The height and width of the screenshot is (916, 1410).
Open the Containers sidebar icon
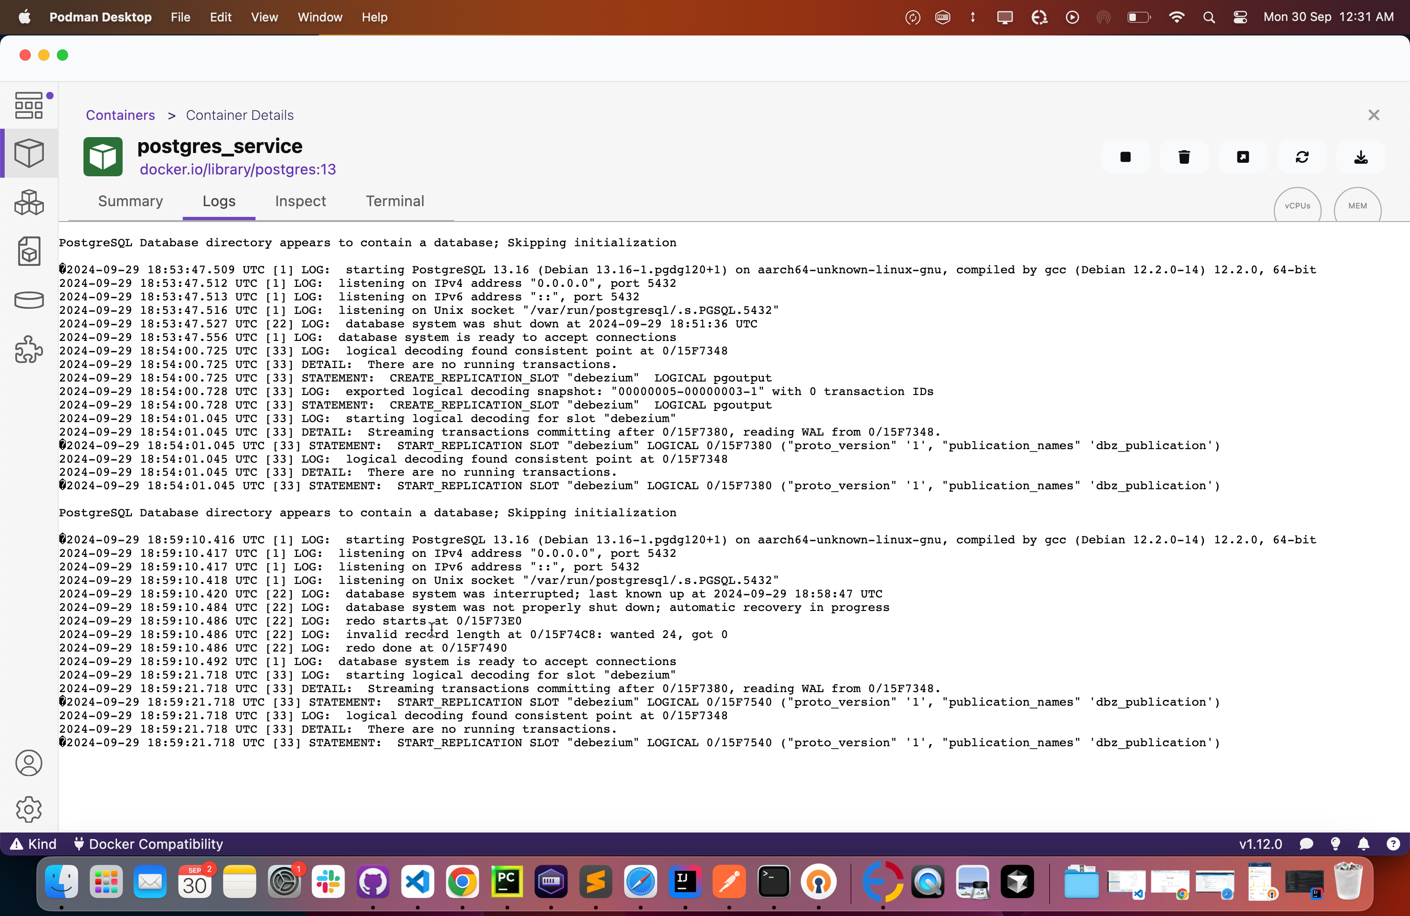pos(28,153)
